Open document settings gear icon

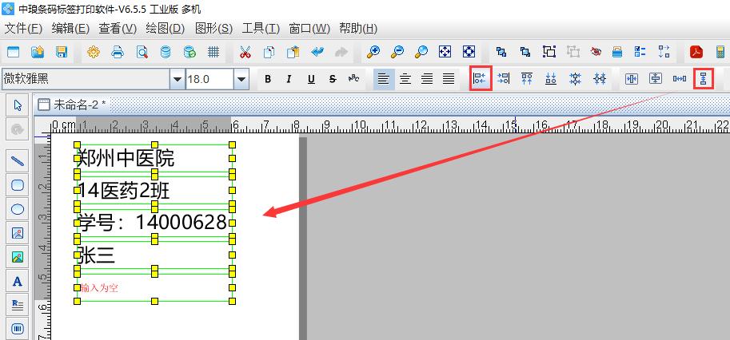[x=94, y=52]
